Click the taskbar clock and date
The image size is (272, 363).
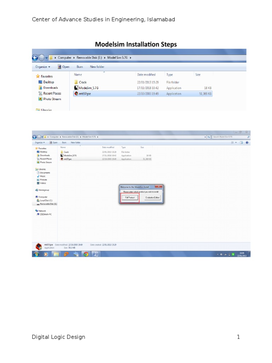coord(242,254)
